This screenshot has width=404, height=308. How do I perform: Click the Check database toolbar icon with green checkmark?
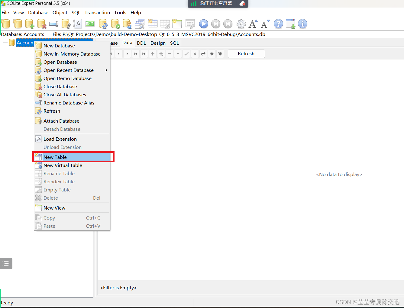(x=115, y=24)
